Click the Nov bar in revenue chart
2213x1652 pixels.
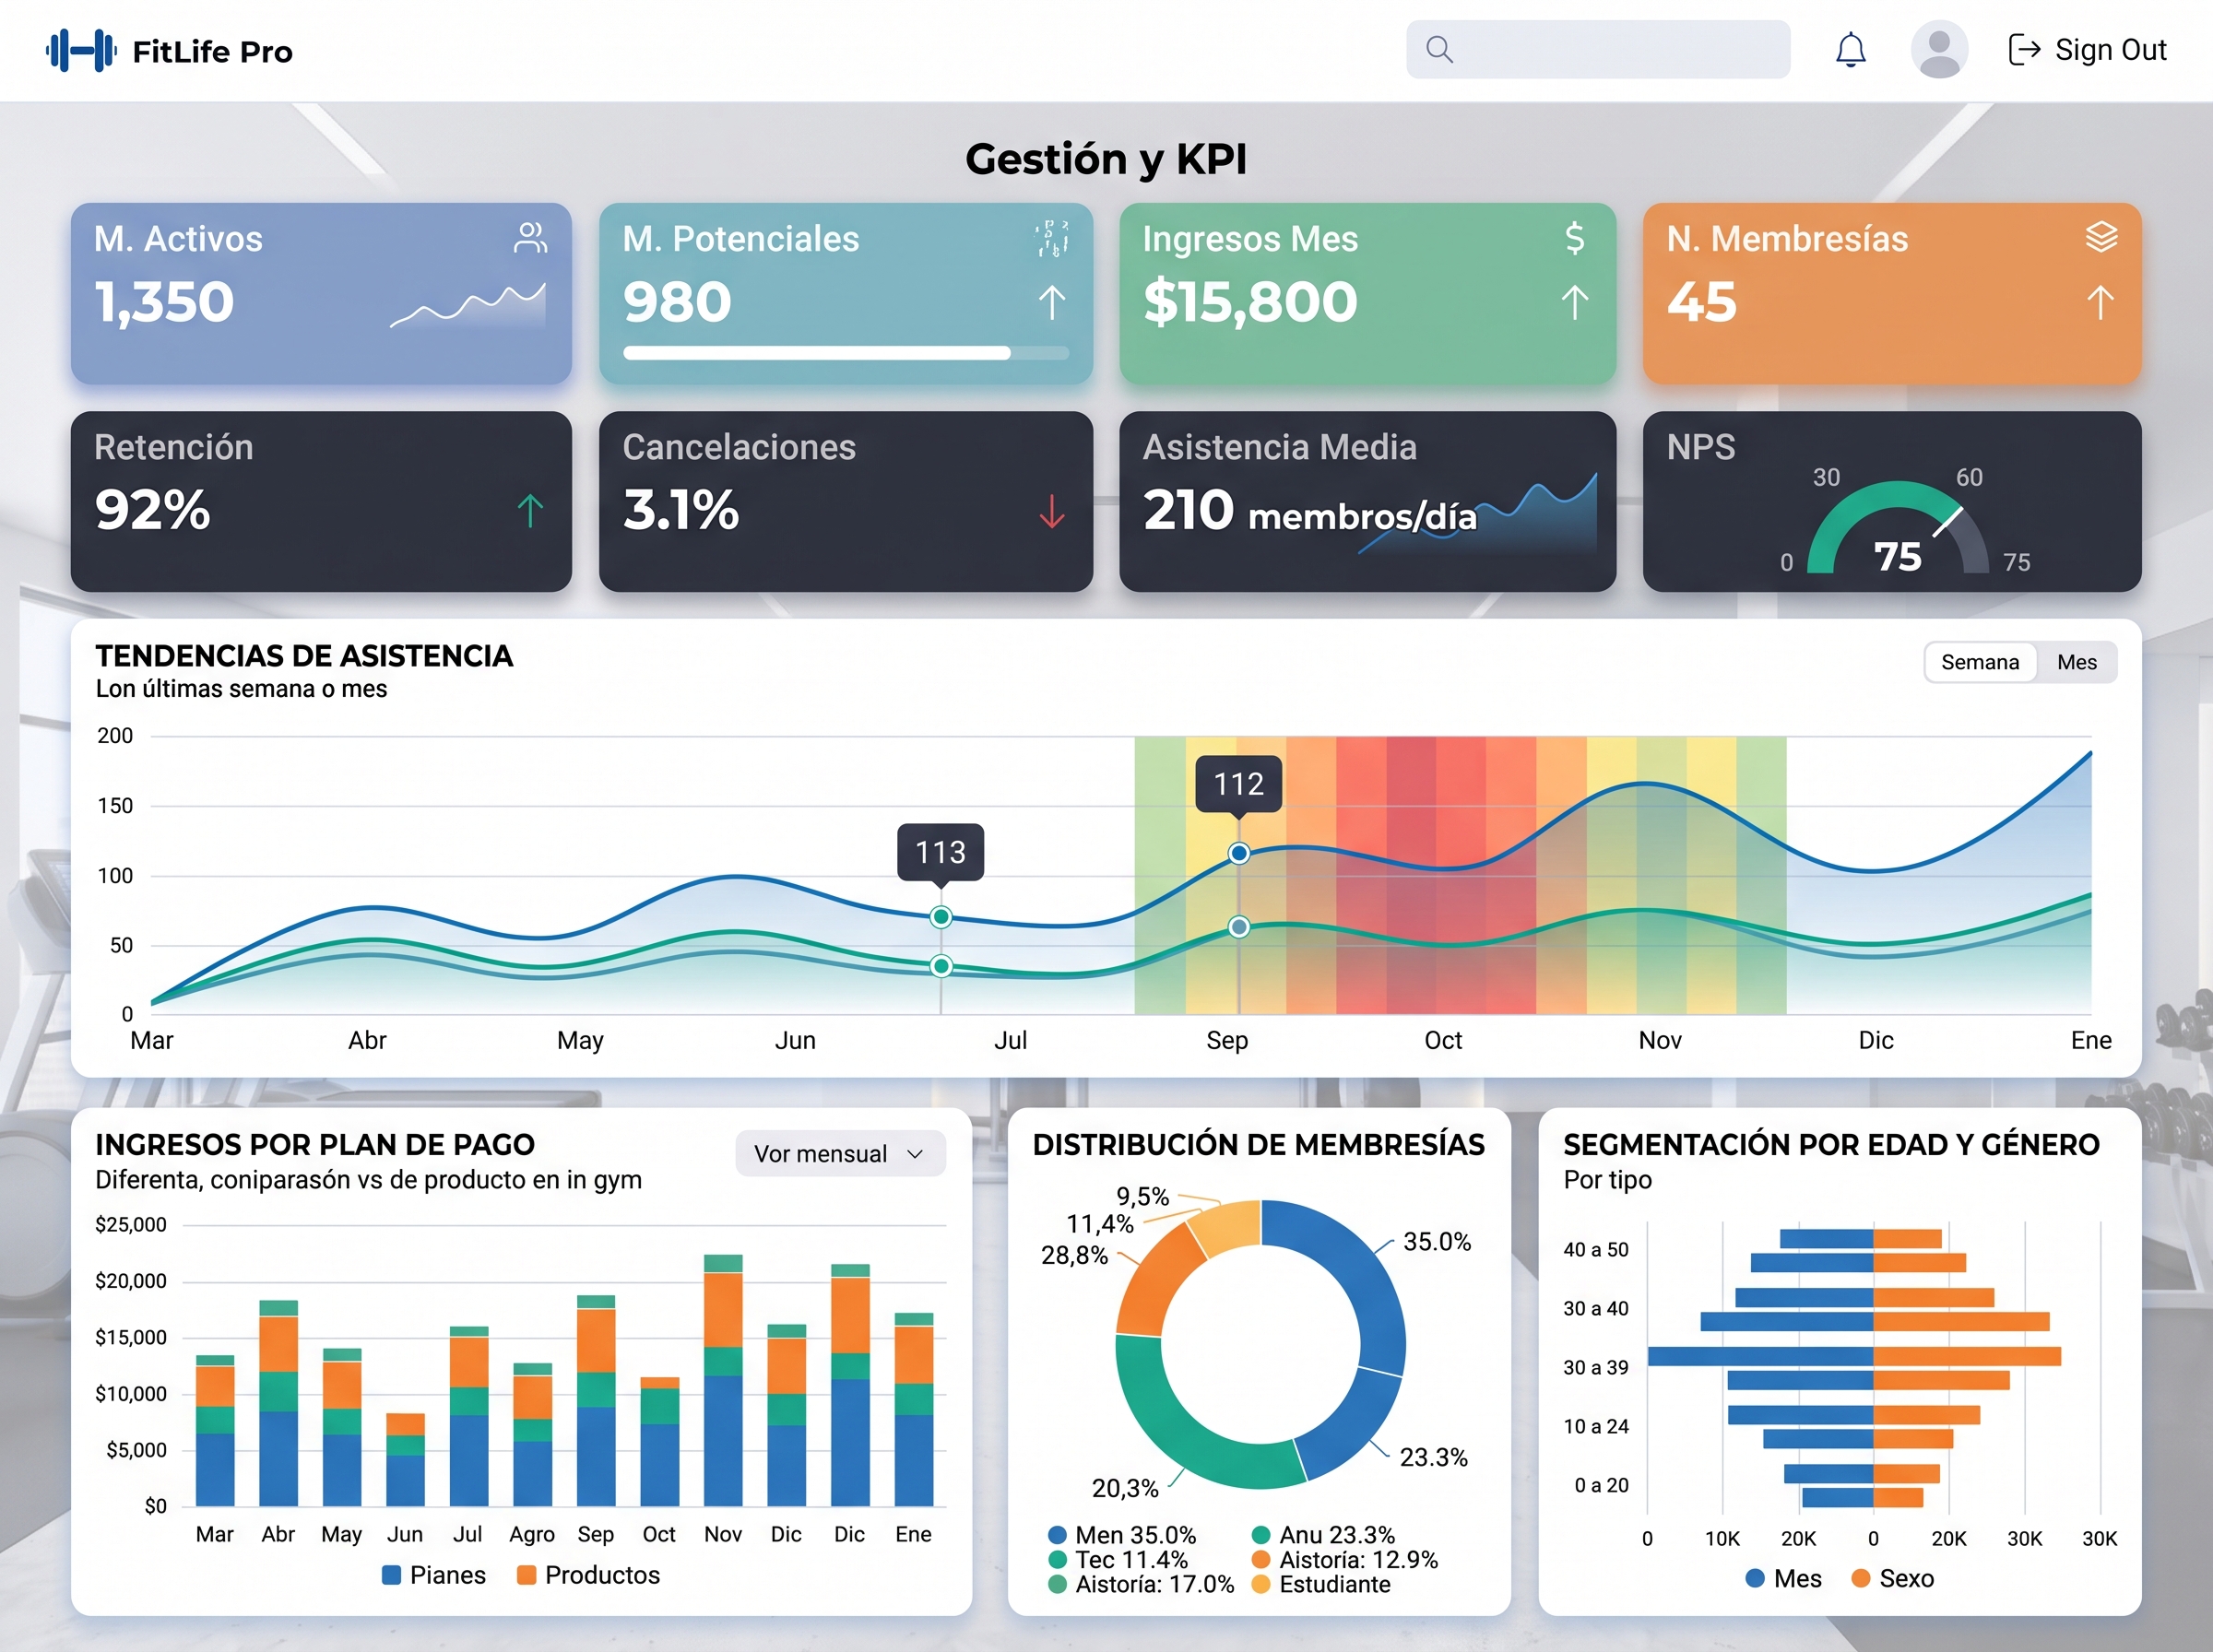pyautogui.click(x=723, y=1380)
